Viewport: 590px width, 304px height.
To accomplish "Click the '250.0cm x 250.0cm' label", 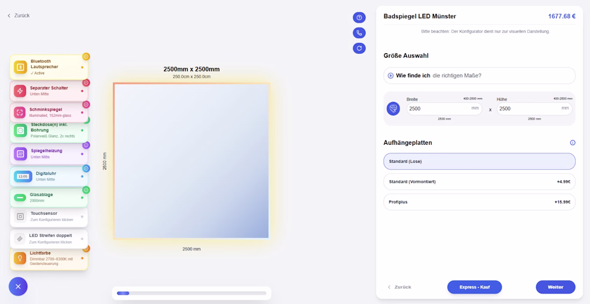I will [191, 77].
